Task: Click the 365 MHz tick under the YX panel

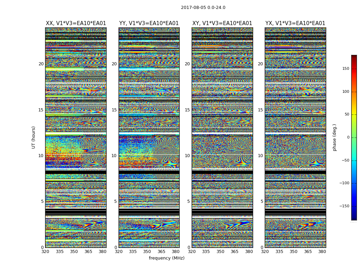Action: coord(308,252)
